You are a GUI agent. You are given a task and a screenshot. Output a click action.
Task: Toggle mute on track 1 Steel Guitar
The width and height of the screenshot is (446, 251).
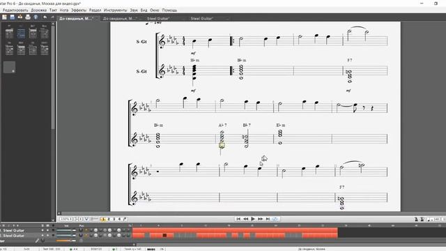pos(48,230)
